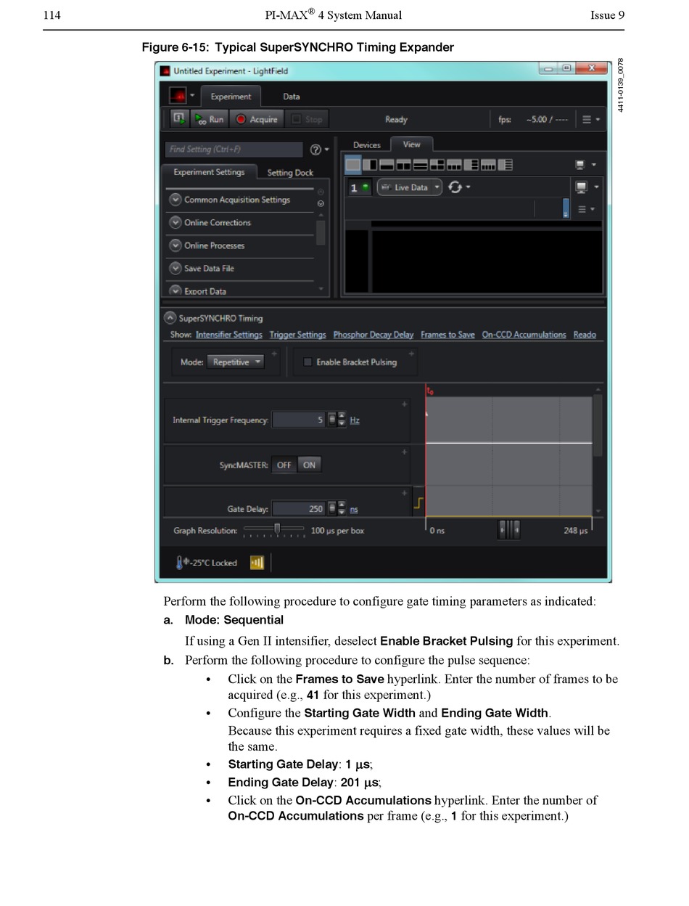Select the left-large four-right layout icon

(505, 165)
